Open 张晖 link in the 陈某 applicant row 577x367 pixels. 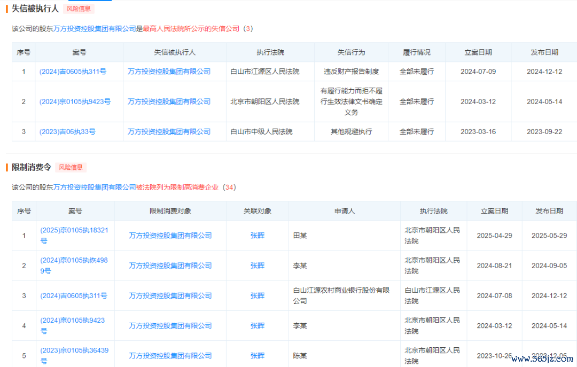257,356
